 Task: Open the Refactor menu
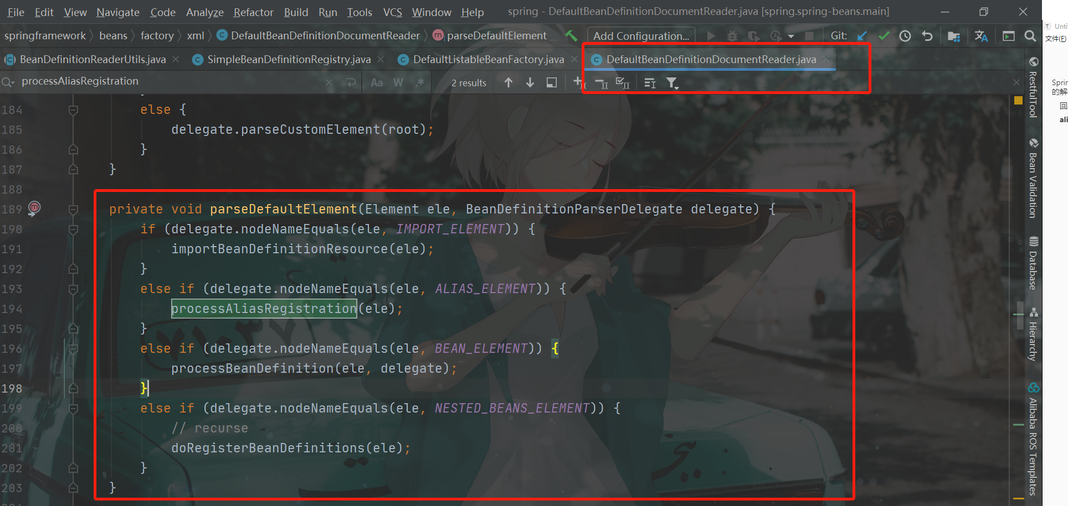point(253,12)
